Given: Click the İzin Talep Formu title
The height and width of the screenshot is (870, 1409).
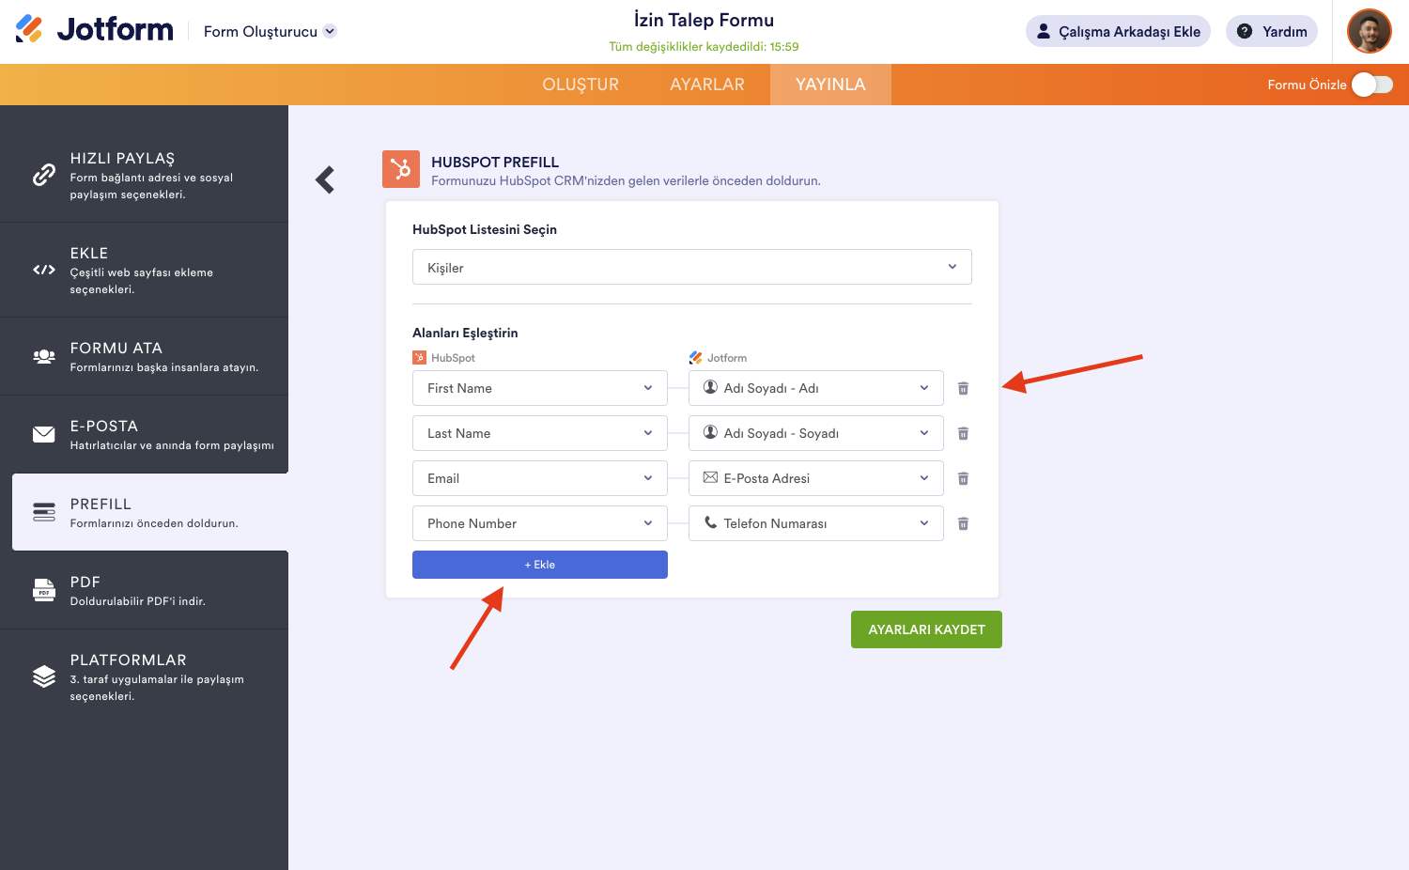Looking at the screenshot, I should [x=704, y=20].
